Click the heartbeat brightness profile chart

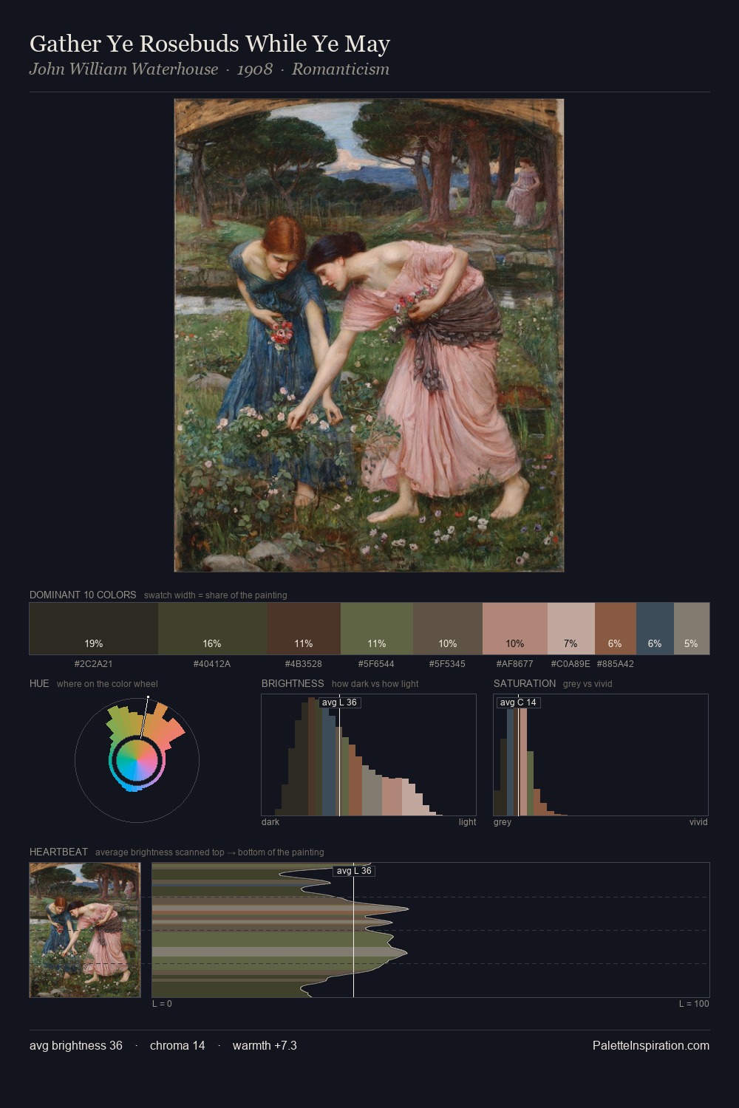[431, 930]
